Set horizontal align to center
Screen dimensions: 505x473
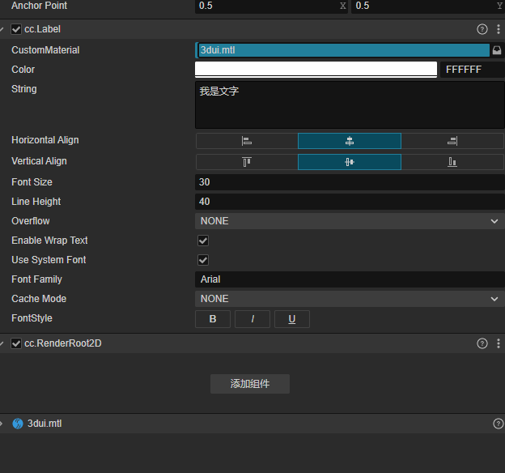(350, 141)
